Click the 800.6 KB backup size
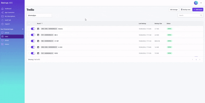Image resolution: width=205 pixels, height=103 pixels. pos(157,41)
